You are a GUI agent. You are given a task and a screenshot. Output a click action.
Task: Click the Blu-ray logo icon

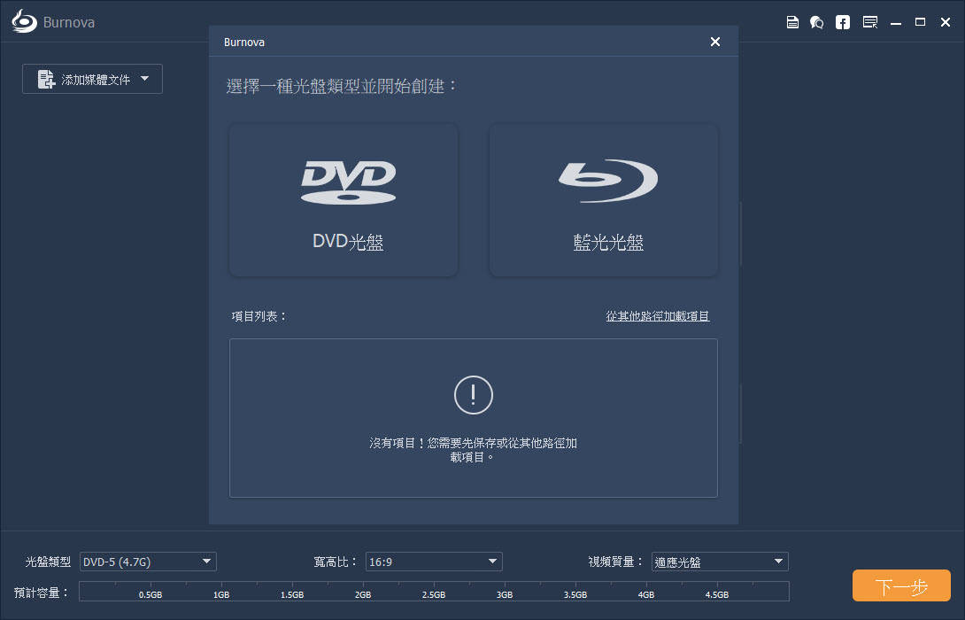pos(608,181)
